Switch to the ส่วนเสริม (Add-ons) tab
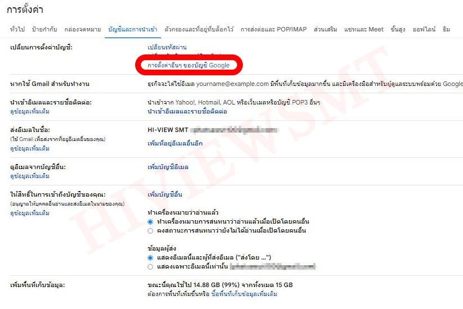This screenshot has height=309, width=463. 324,29
